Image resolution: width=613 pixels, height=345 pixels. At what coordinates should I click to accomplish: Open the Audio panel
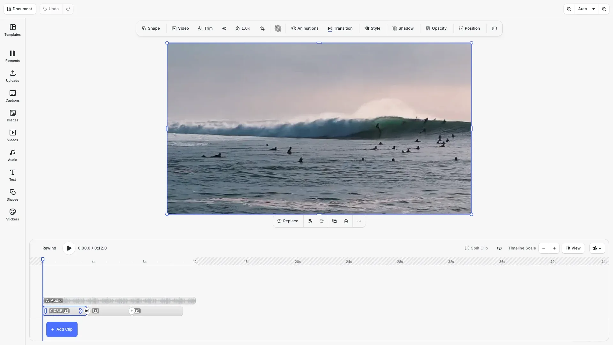[12, 156]
